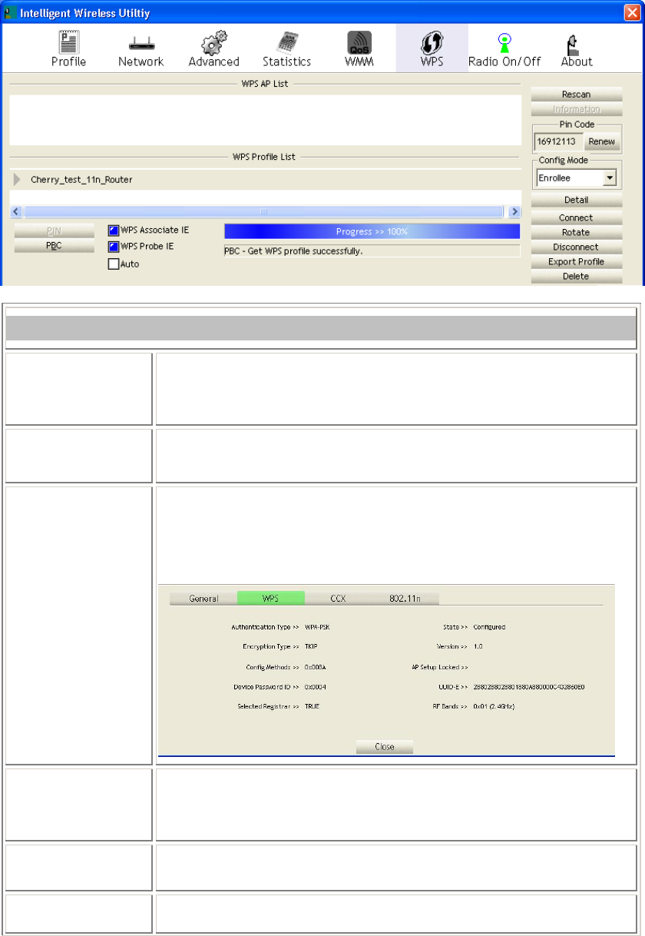Open the Config Mode Enrollee dropdown
Screen dimensions: 645x936
click(577, 178)
